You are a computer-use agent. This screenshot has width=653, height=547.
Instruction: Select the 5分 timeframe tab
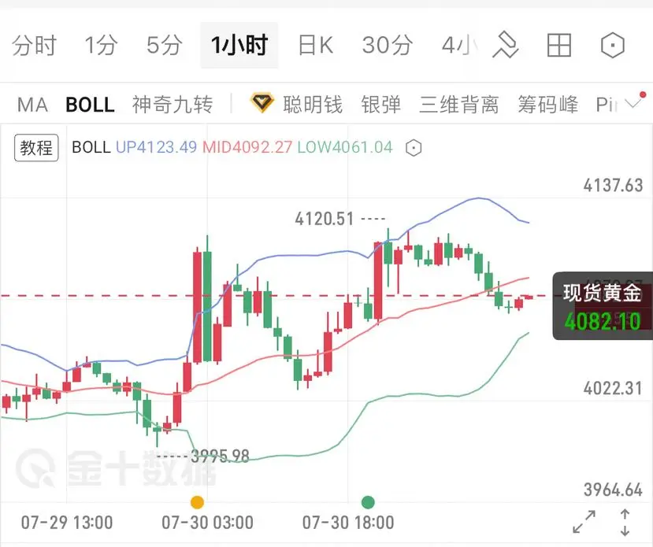164,46
